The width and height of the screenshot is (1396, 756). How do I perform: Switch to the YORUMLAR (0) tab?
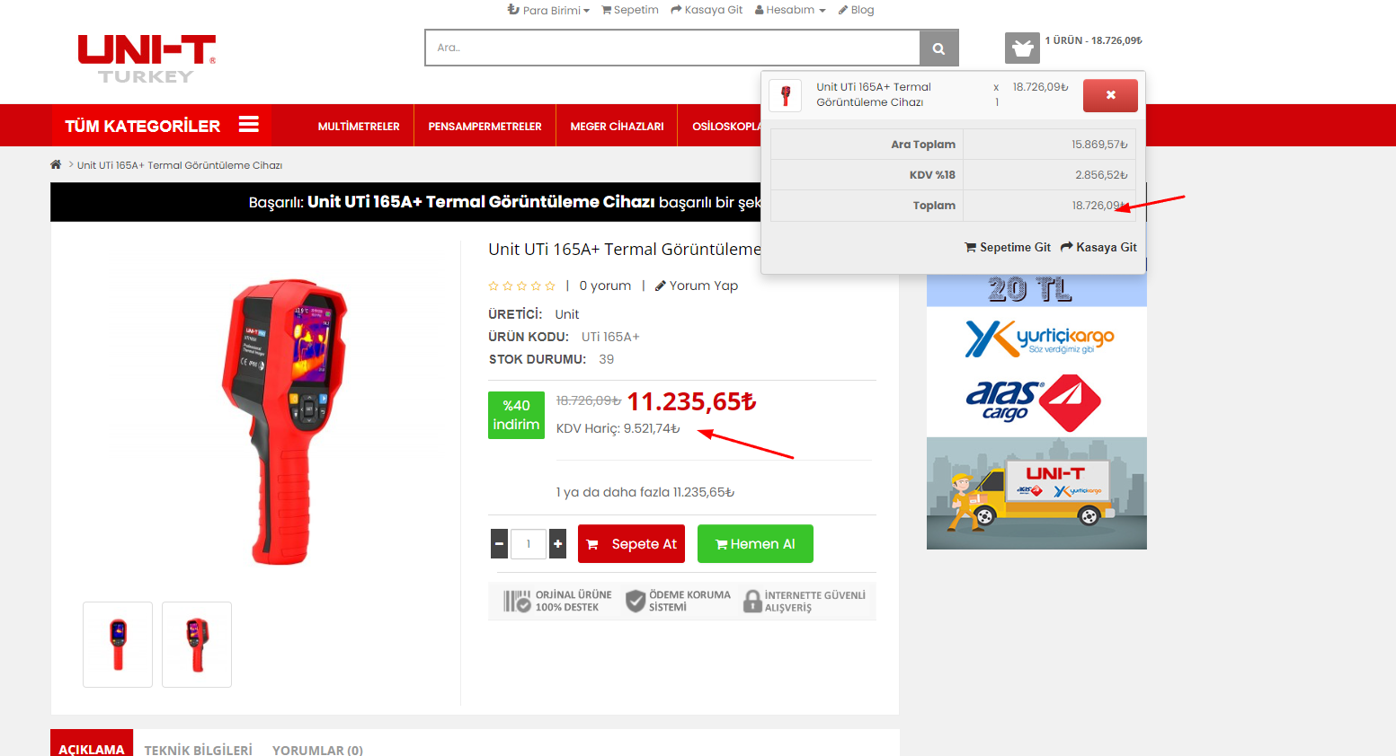tap(318, 749)
